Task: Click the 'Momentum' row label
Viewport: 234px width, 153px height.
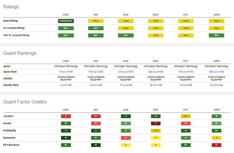Action: coord(9,138)
